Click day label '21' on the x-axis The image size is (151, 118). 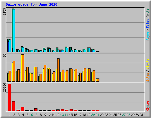tap(97, 115)
